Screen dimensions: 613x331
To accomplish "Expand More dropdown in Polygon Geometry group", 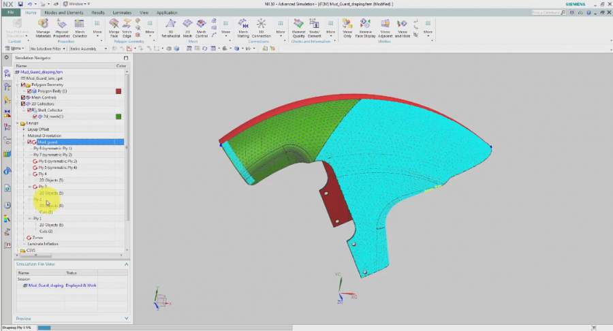I will pyautogui.click(x=150, y=29).
